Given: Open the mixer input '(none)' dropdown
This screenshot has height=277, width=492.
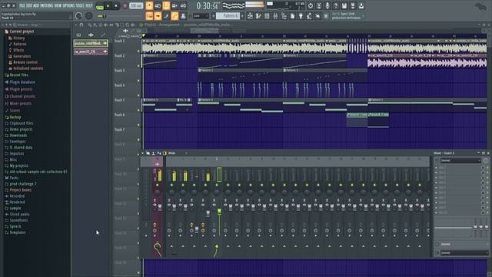Looking at the screenshot, I should (460, 161).
